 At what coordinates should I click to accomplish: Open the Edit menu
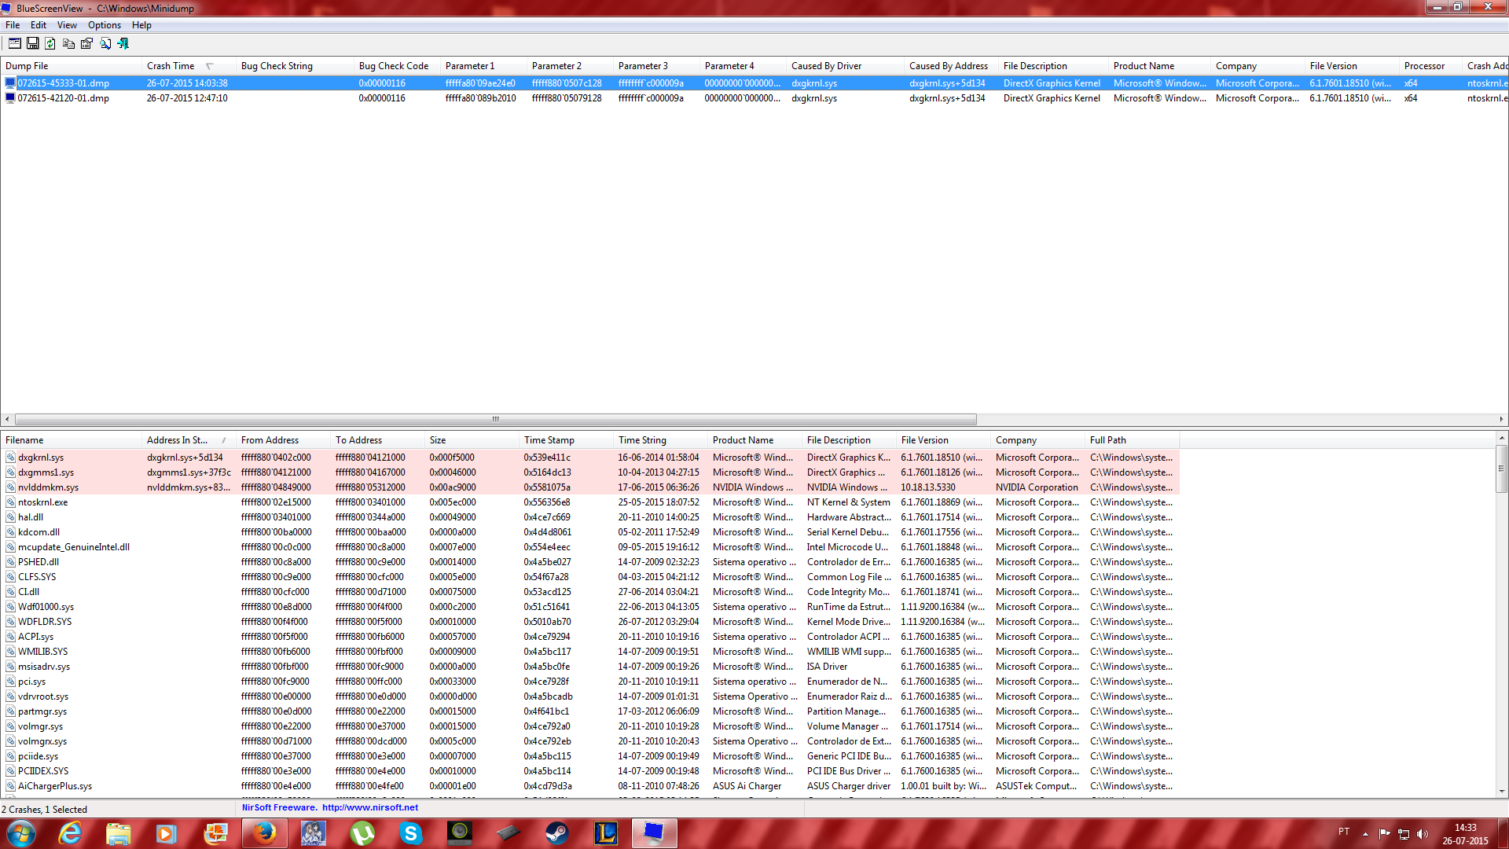[x=39, y=25]
